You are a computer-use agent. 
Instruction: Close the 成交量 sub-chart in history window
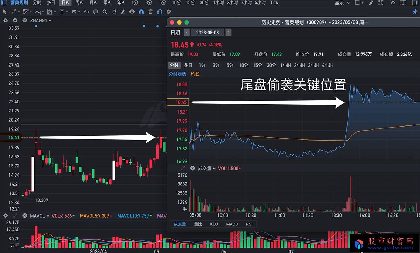(192, 169)
